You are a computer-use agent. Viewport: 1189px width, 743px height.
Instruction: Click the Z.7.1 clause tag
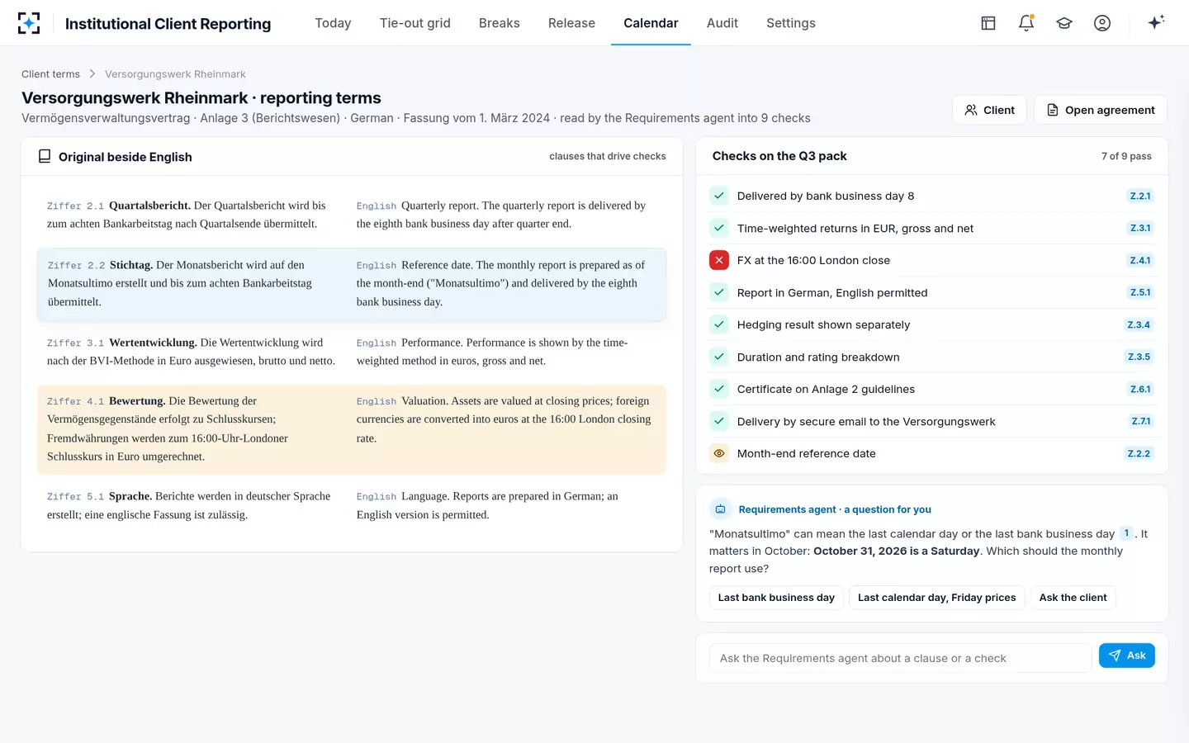1140,421
